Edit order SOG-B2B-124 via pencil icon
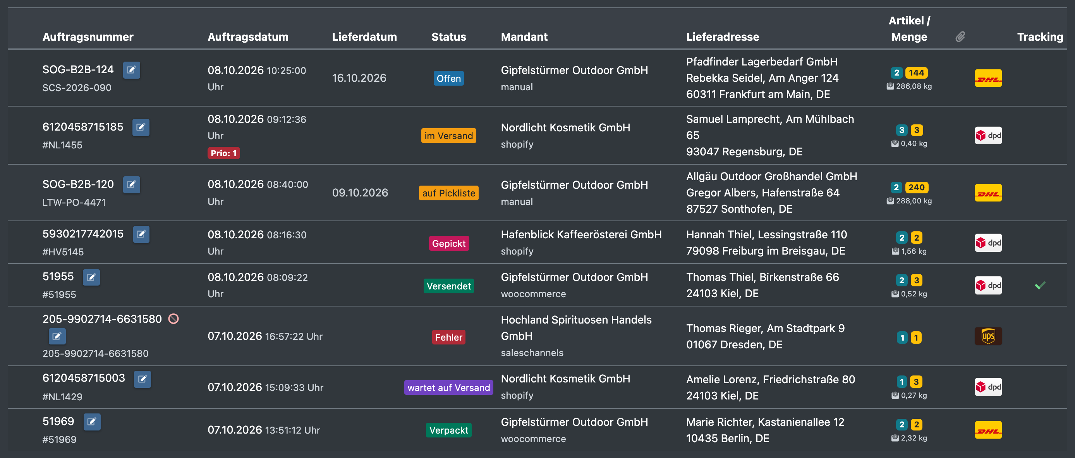Screen dimensions: 1075x458 [131, 70]
